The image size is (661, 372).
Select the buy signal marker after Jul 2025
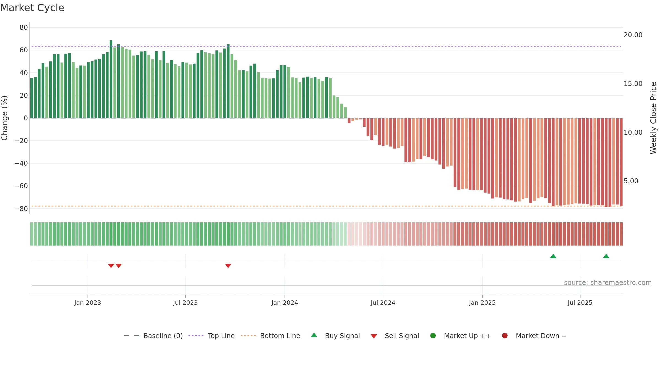pyautogui.click(x=606, y=256)
